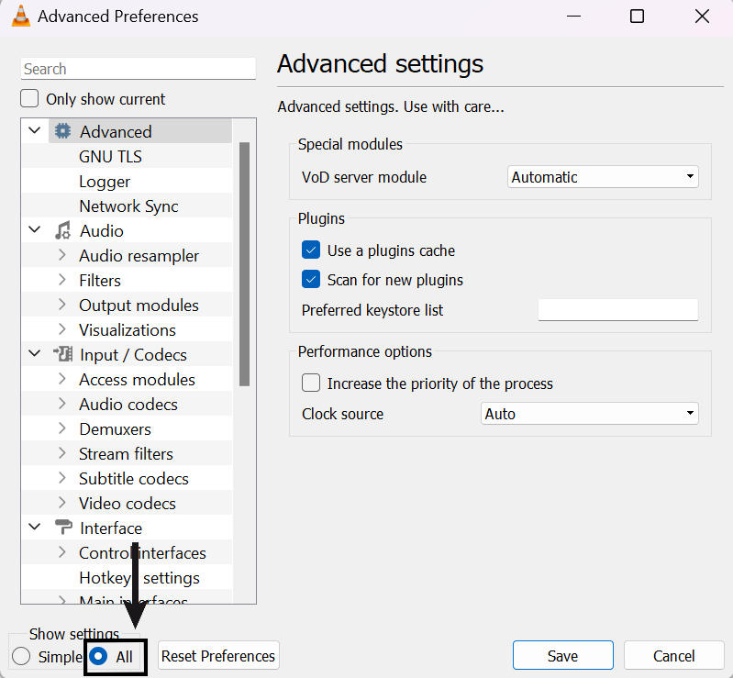This screenshot has height=678, width=733.
Task: Open the VoD server module dropdown
Action: (603, 177)
